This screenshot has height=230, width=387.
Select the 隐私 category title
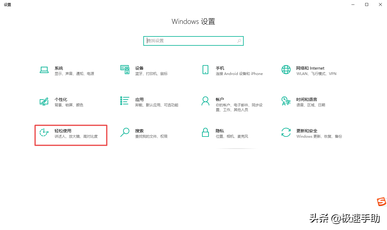pyautogui.click(x=220, y=131)
